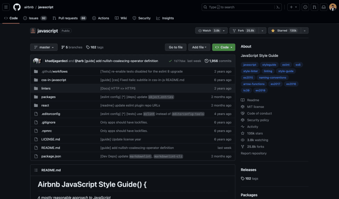
Task: Go to the GitHub home logo
Action: click(17, 7)
